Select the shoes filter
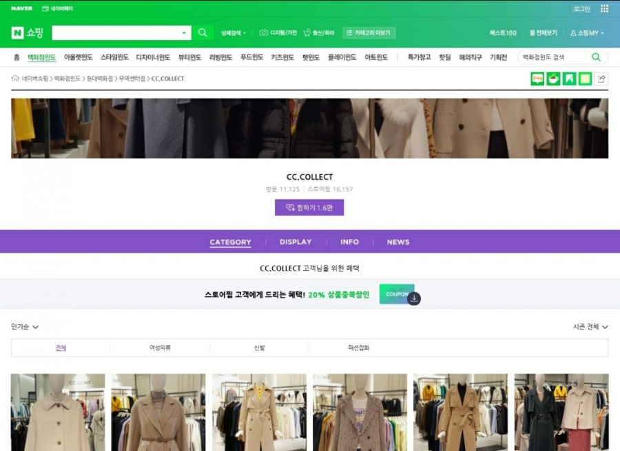This screenshot has width=620, height=451. pos(260,348)
